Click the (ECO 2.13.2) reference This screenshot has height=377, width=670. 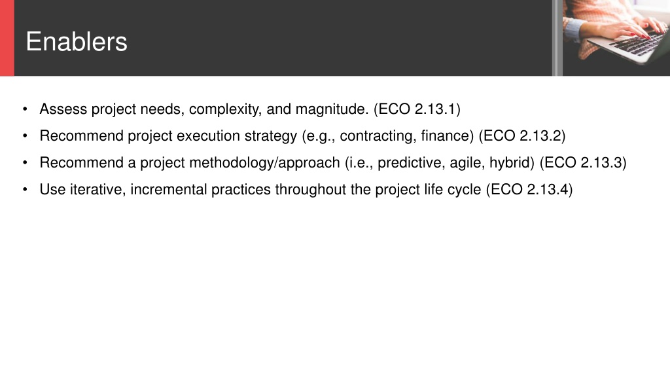click(522, 136)
